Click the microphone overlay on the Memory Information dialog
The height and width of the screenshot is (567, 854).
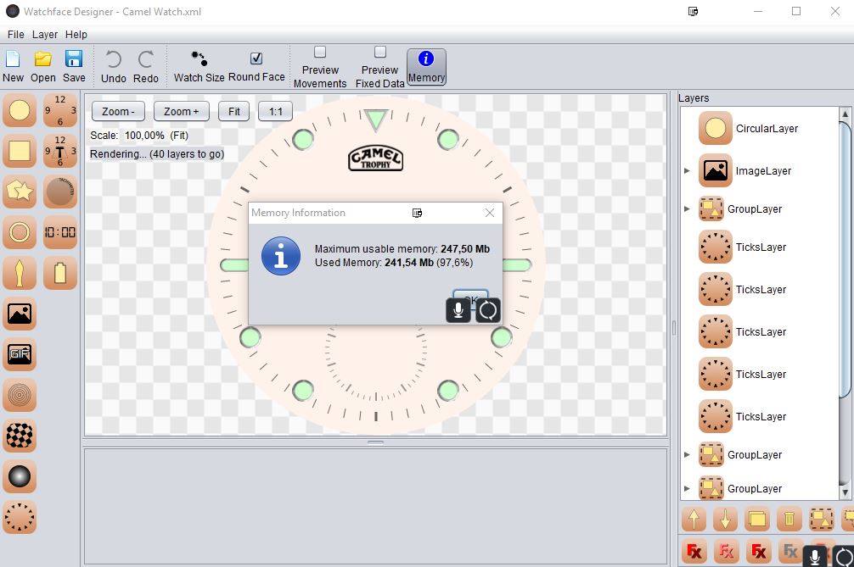click(x=458, y=310)
